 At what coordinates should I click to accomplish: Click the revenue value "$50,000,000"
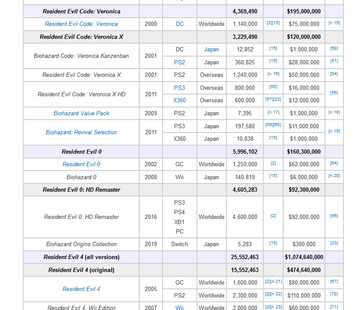click(304, 75)
